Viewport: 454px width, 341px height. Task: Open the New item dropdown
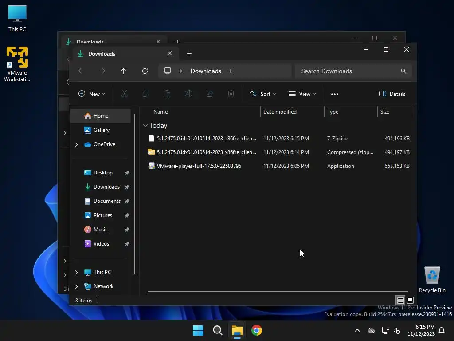click(92, 94)
